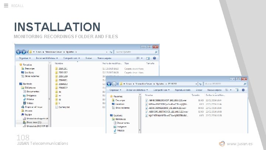
Task: Click the Back arrow in the 20160222 window
Action: coord(109,84)
